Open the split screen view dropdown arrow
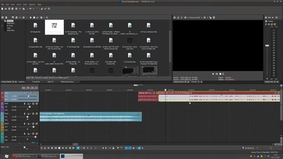Image resolution: width=283 pixels, height=159 pixels. (188, 18)
